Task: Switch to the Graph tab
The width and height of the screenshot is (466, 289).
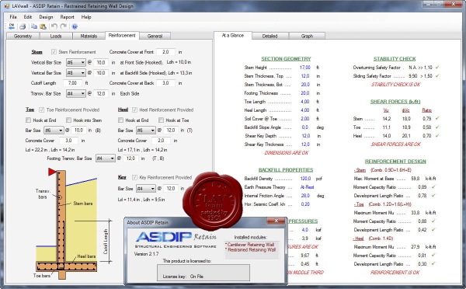Action: coord(307,36)
